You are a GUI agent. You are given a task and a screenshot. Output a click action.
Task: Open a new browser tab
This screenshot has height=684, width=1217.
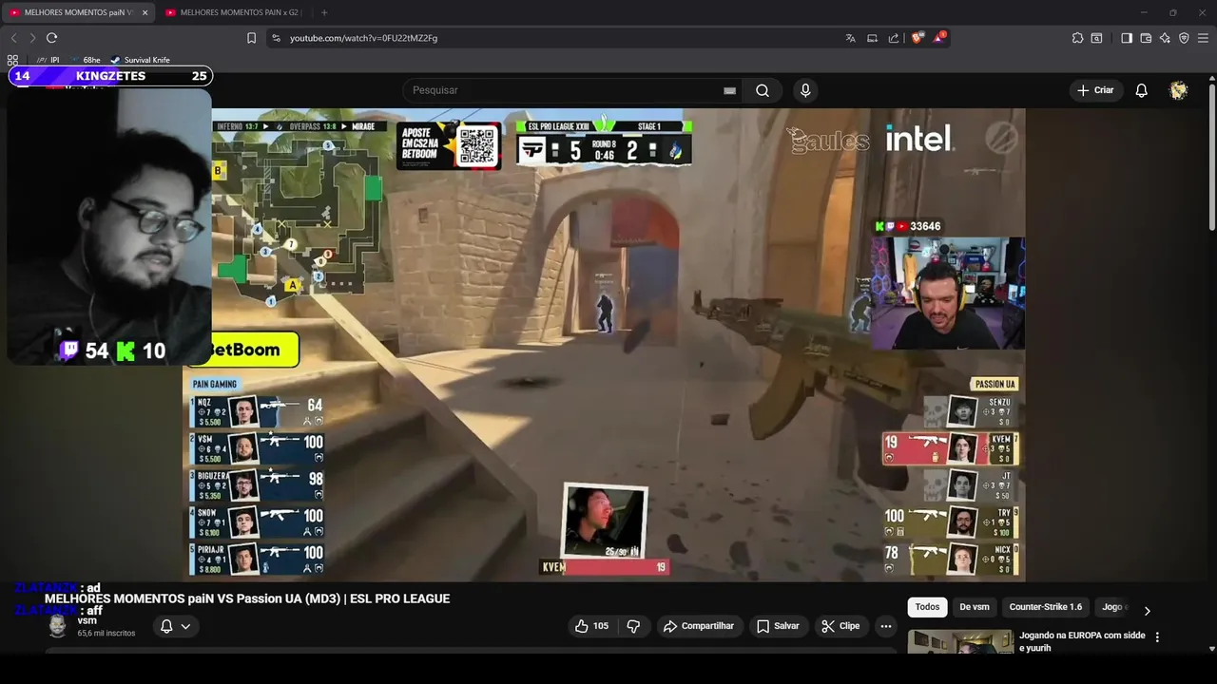tap(324, 12)
